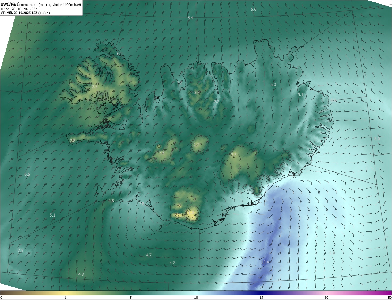
Task: Select the 7.7 value label
Action: (x=216, y=102)
